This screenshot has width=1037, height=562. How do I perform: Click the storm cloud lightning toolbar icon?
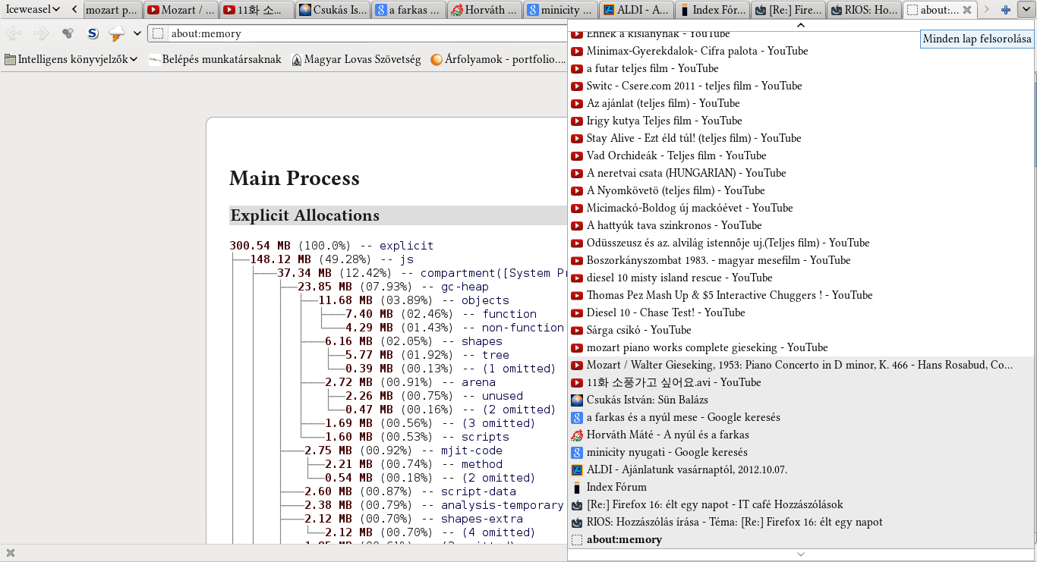117,33
